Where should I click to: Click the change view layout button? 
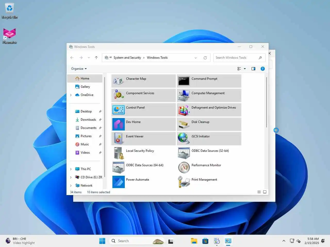point(239,69)
